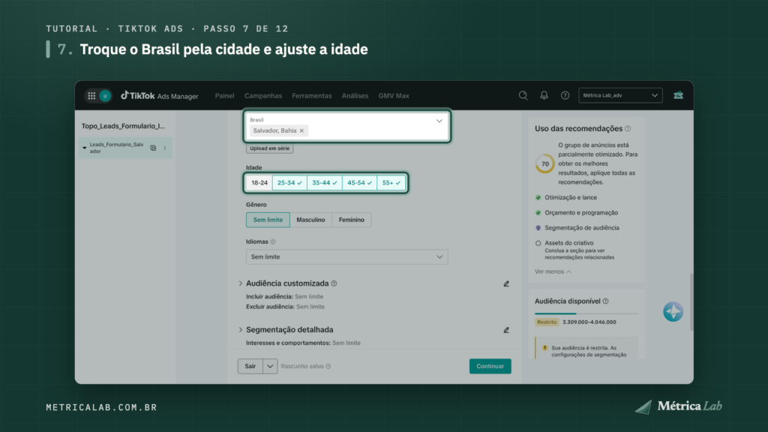Click the Continuar button
Screen dimensions: 768x432
[x=490, y=366]
